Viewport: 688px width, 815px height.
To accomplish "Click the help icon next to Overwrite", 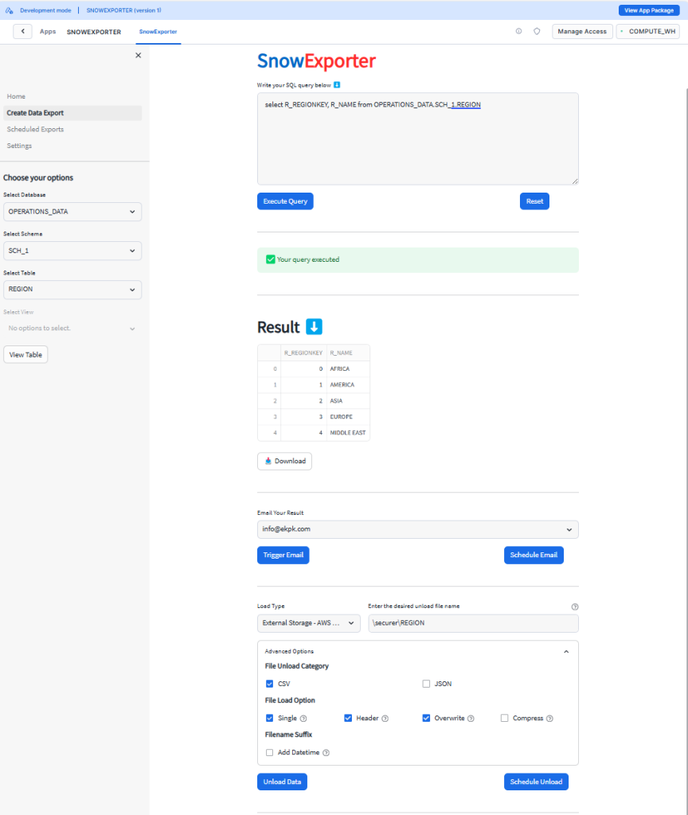I will tap(471, 719).
